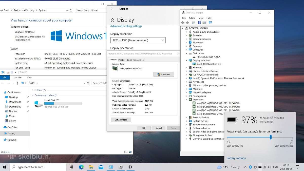Go back with the Settings window arrow
This screenshot has height=171, width=304.
pos(112,9)
